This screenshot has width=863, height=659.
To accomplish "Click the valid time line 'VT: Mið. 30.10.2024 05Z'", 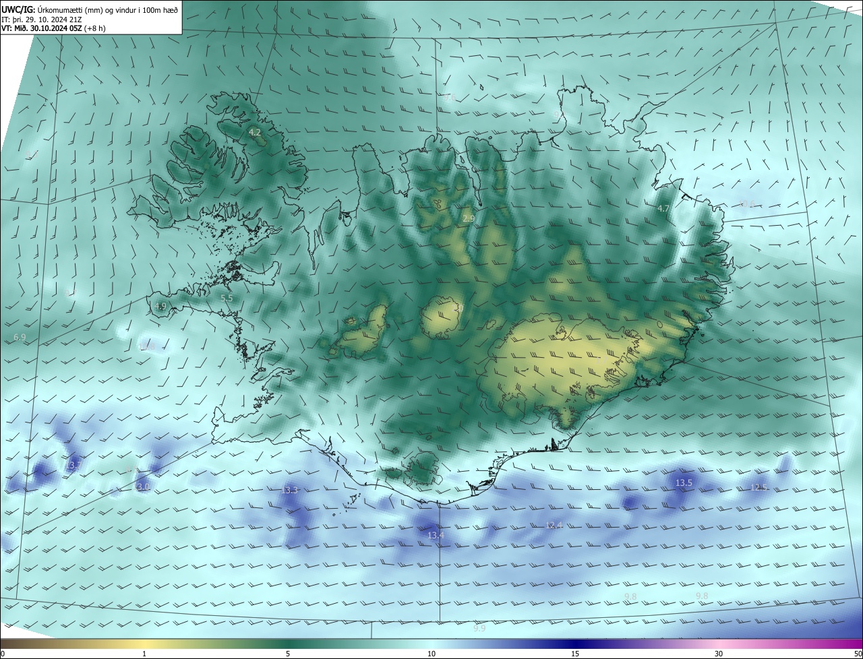I will coord(42,28).
